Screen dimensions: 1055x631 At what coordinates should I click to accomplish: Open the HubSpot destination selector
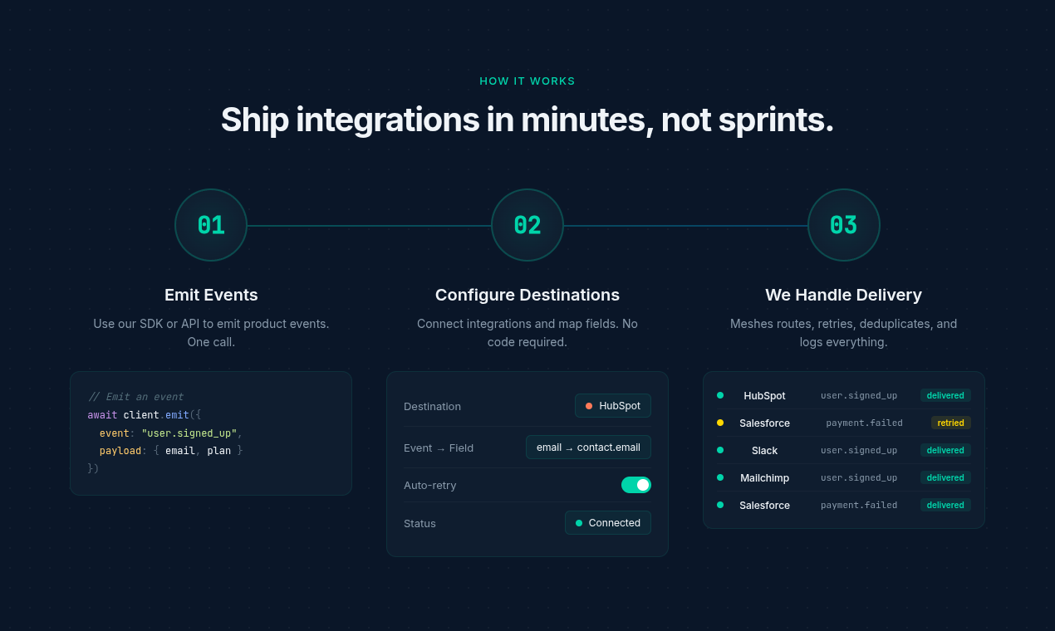(x=613, y=406)
